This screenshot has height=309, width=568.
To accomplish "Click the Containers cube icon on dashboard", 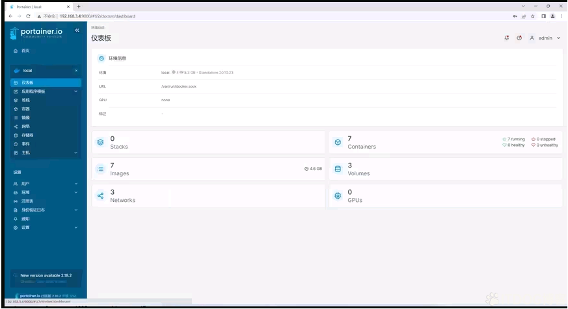I will point(338,142).
